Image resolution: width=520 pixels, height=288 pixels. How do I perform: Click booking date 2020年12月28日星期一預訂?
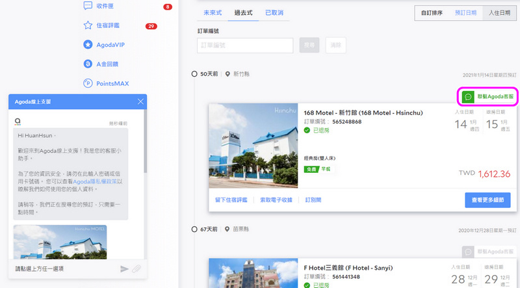487,230
